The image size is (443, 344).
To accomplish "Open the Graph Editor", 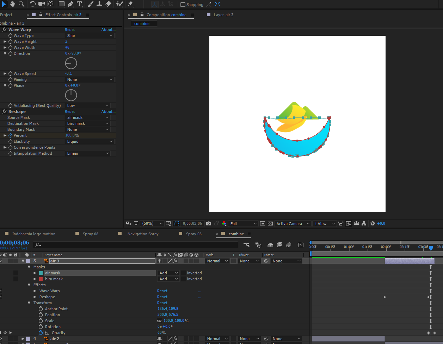I will (x=301, y=245).
